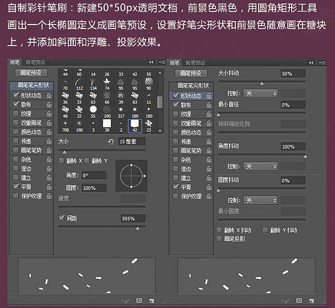This screenshot has width=335, height=308.
Task: Open 控制 dropdown under 大小抖动
Action: [261, 94]
